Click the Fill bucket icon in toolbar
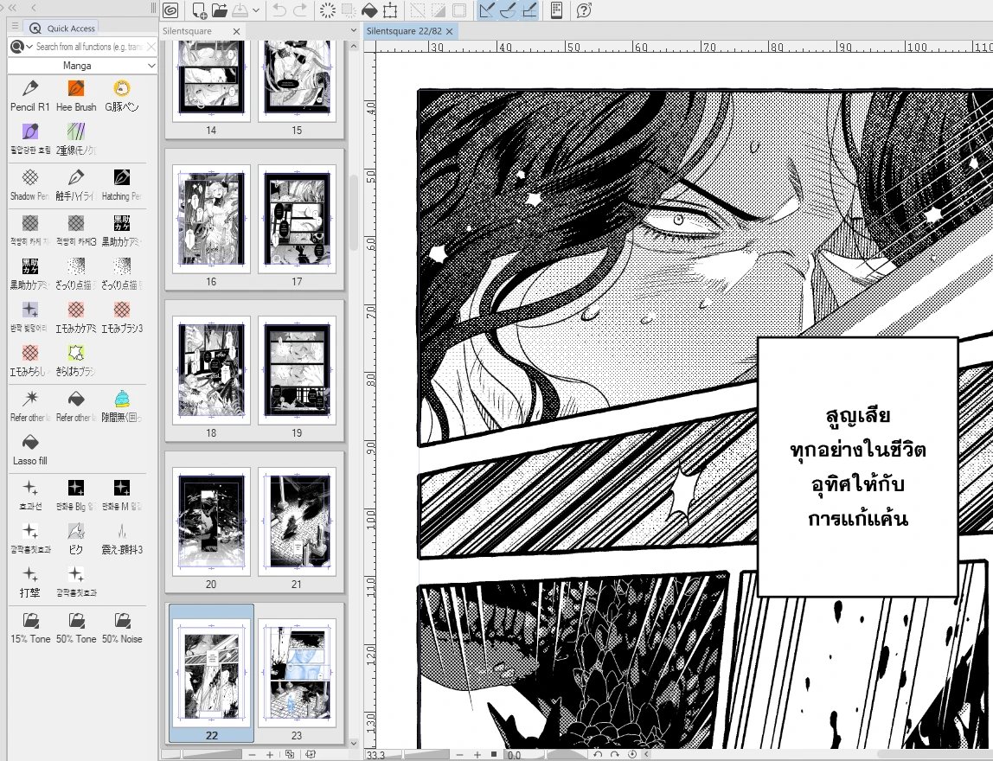The image size is (993, 761). (x=369, y=10)
